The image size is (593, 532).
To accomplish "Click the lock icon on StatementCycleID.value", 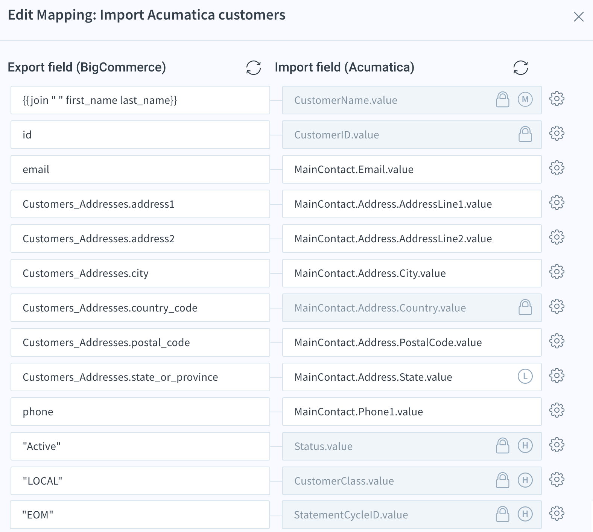I will (x=503, y=514).
